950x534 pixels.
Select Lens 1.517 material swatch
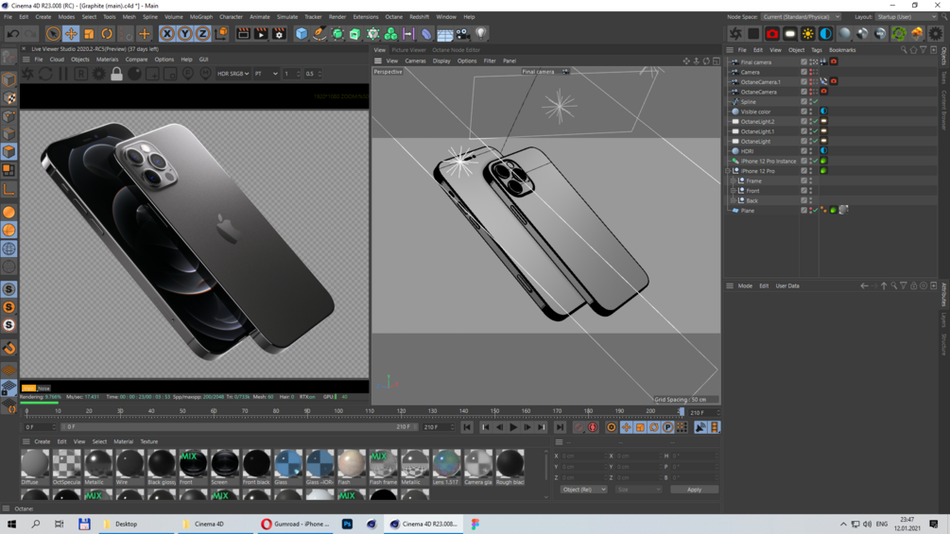446,467
